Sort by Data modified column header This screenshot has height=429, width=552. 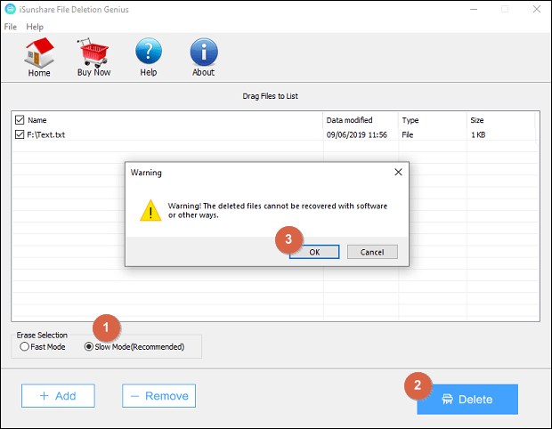(x=349, y=120)
